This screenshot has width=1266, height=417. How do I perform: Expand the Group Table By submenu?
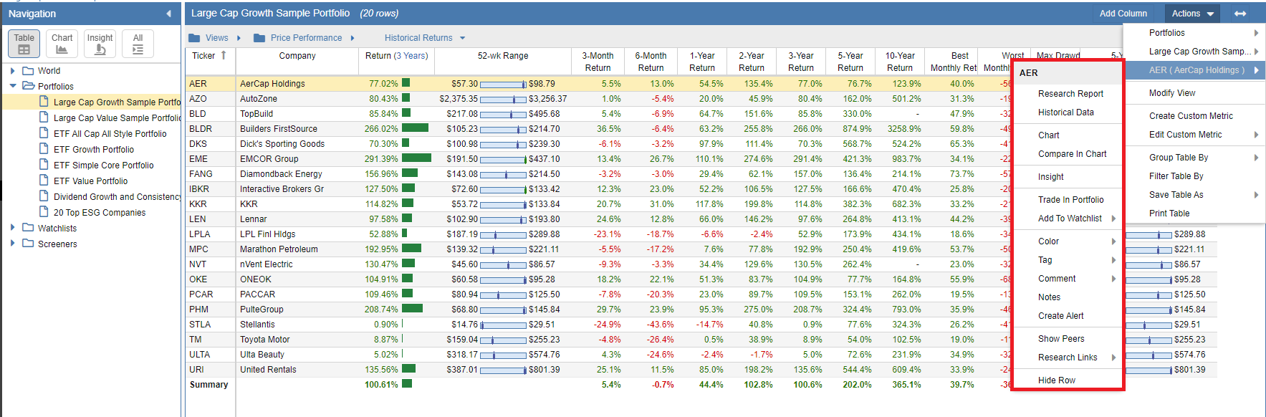point(1256,158)
